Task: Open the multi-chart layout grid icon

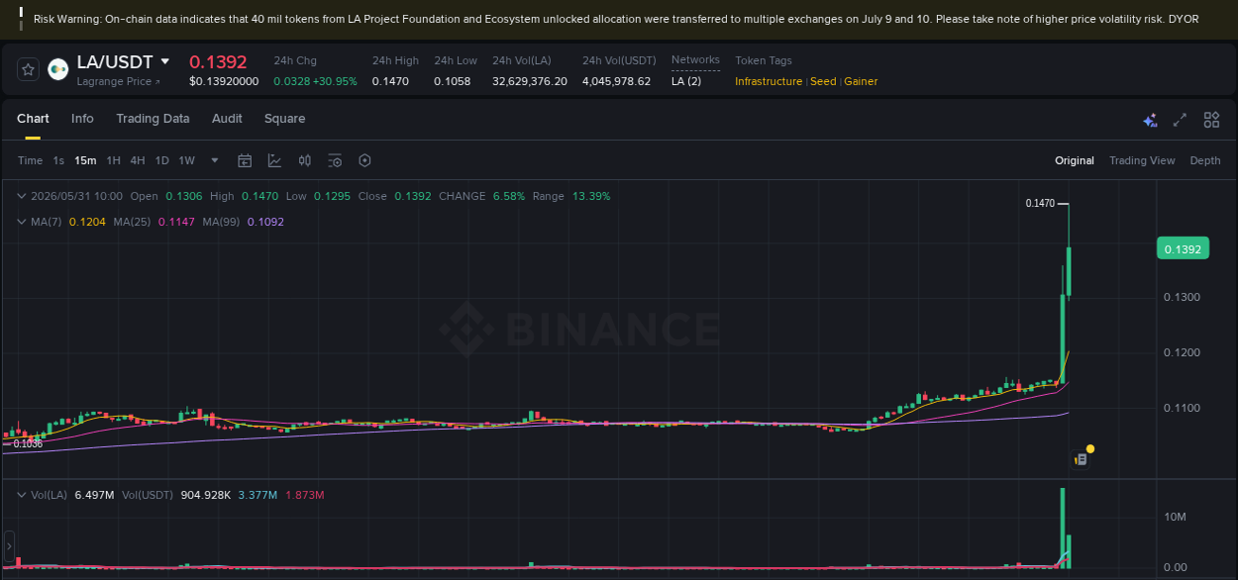Action: click(x=1211, y=120)
